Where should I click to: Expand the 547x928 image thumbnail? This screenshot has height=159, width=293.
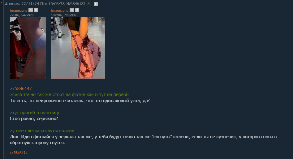[x=28, y=48]
